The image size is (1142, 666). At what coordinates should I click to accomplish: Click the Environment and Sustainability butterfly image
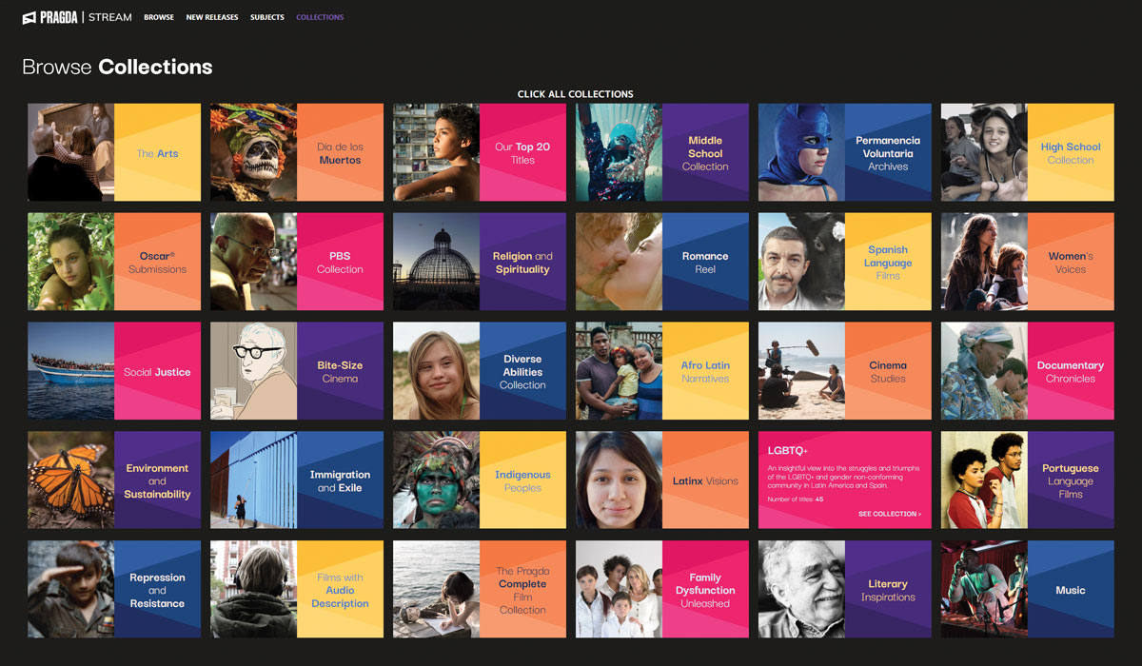70,480
